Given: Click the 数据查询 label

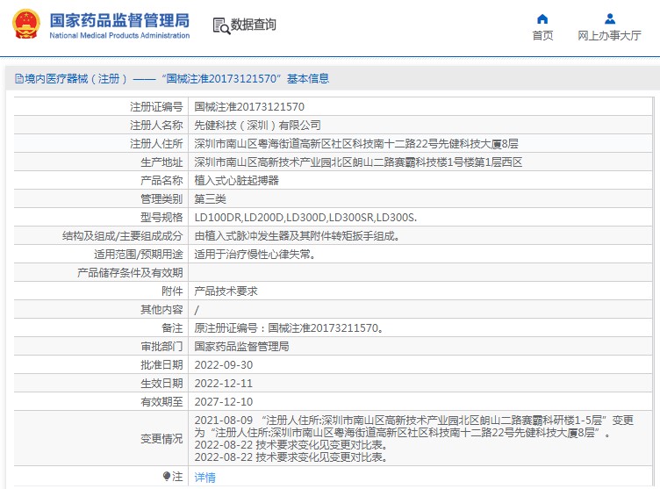Looking at the screenshot, I should coord(254,25).
